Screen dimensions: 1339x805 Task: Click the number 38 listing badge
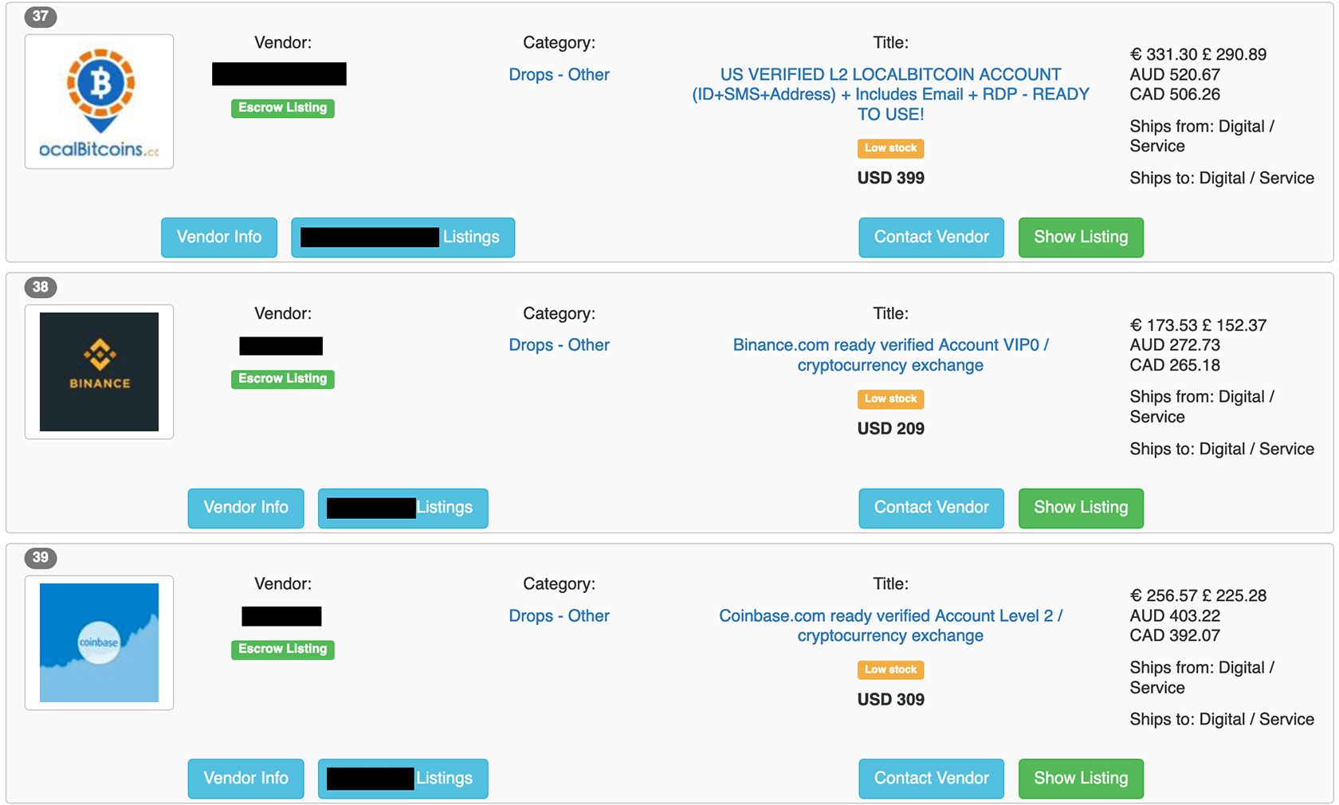41,287
